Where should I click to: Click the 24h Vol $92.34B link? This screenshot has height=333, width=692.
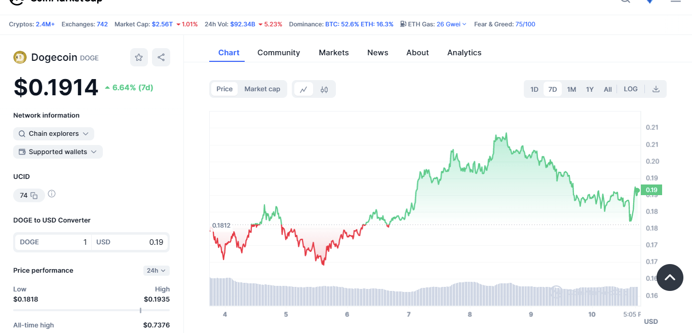click(x=243, y=24)
